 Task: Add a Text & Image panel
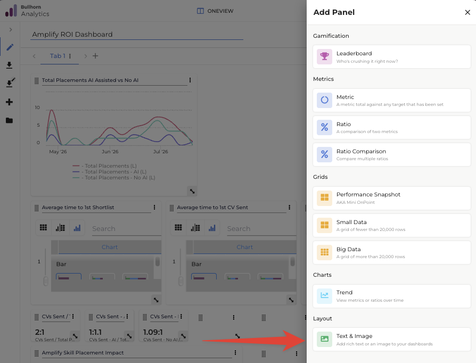coord(391,340)
